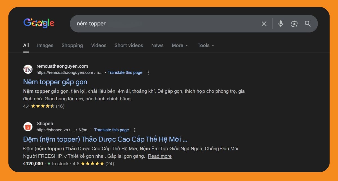Click the Shopee favicon beside the result

(28, 126)
